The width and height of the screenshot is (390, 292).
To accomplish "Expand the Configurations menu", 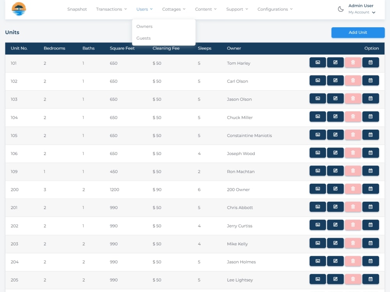I will click(275, 9).
